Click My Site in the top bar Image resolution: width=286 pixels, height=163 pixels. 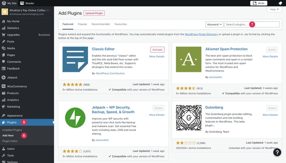[x=12, y=3]
